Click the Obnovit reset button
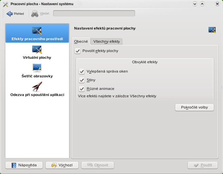The width and height of the screenshot is (223, 174). pos(98,165)
